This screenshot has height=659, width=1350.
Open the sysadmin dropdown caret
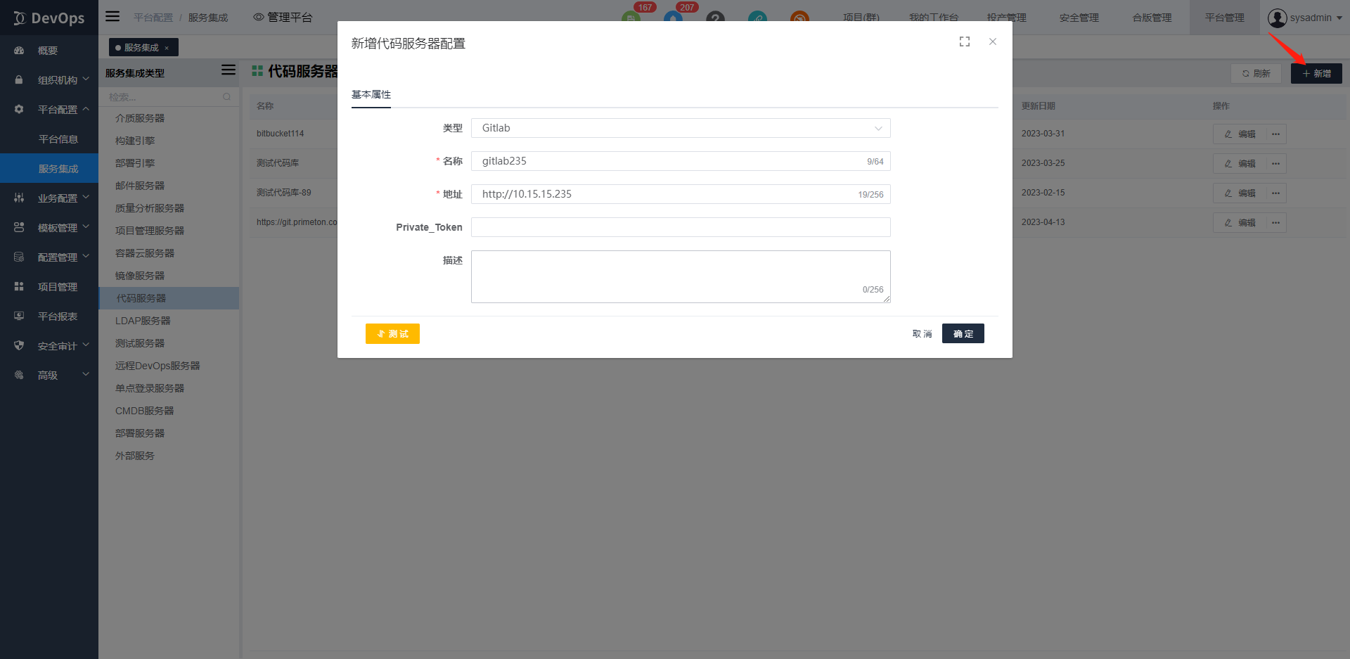click(1339, 18)
